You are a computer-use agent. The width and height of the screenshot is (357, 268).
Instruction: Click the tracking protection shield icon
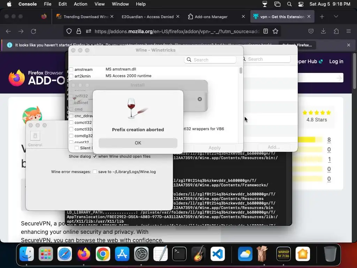click(x=69, y=31)
